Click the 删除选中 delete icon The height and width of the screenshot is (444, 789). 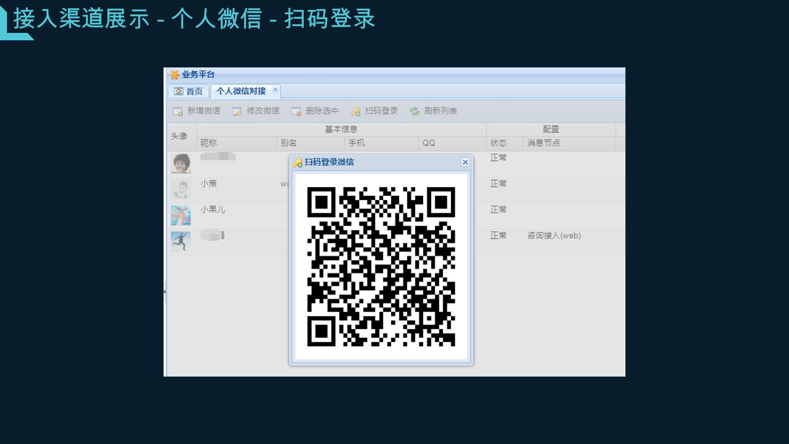coord(296,111)
